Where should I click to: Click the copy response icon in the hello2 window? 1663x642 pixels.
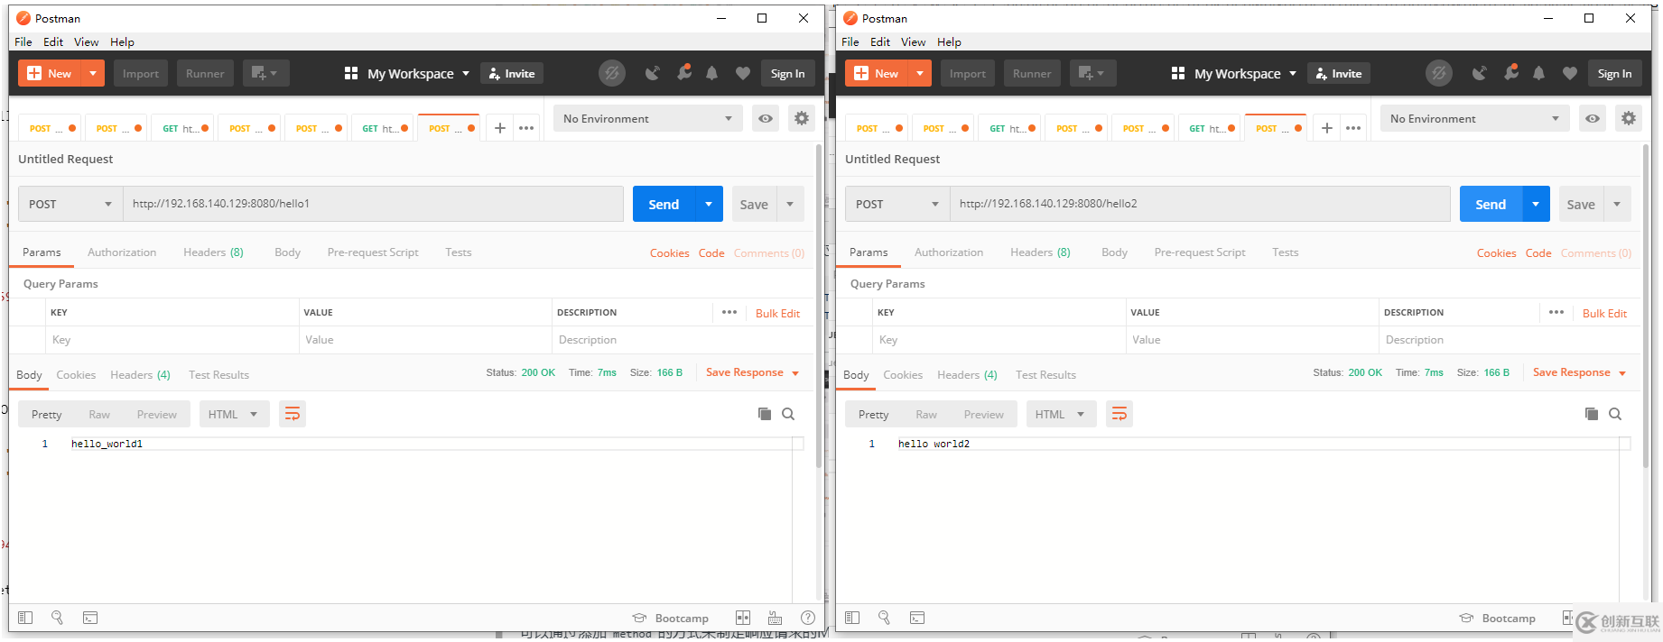(1592, 414)
